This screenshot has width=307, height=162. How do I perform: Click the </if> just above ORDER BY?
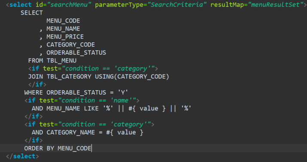point(33,140)
